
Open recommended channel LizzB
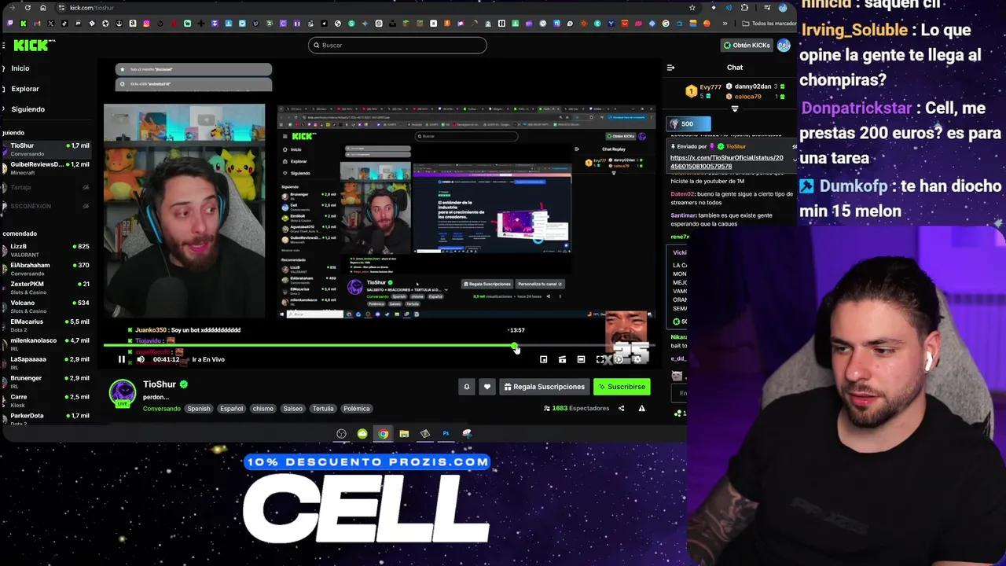[47, 250]
